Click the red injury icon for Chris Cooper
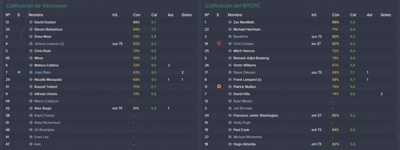The height and width of the screenshot is (150, 400). (219, 44)
